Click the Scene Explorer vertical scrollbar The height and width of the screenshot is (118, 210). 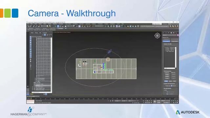click(52, 65)
